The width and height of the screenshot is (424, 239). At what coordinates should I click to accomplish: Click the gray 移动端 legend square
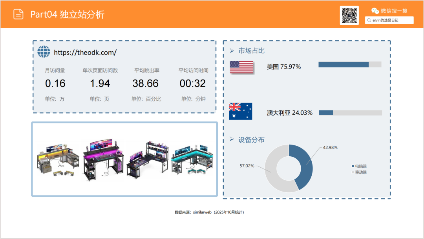353,172
